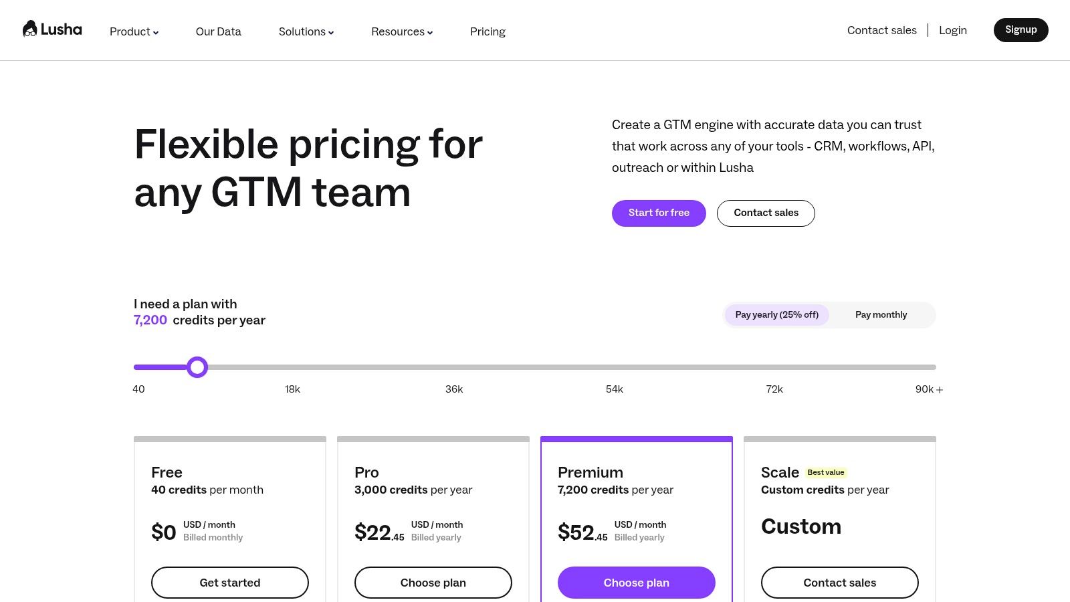Choose the Pro plan
Image resolution: width=1070 pixels, height=602 pixels.
click(433, 583)
